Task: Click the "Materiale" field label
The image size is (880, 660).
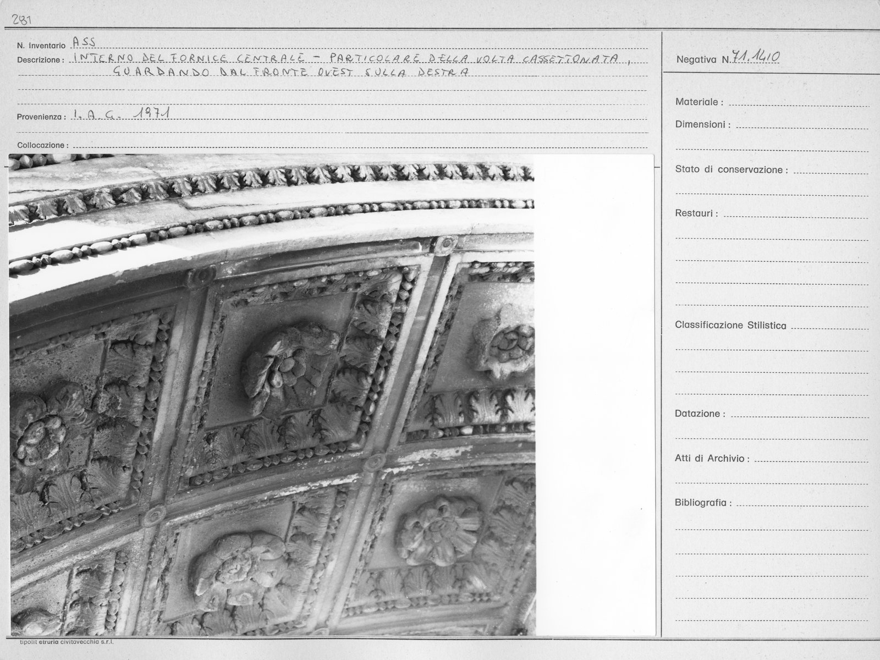Action: (699, 102)
